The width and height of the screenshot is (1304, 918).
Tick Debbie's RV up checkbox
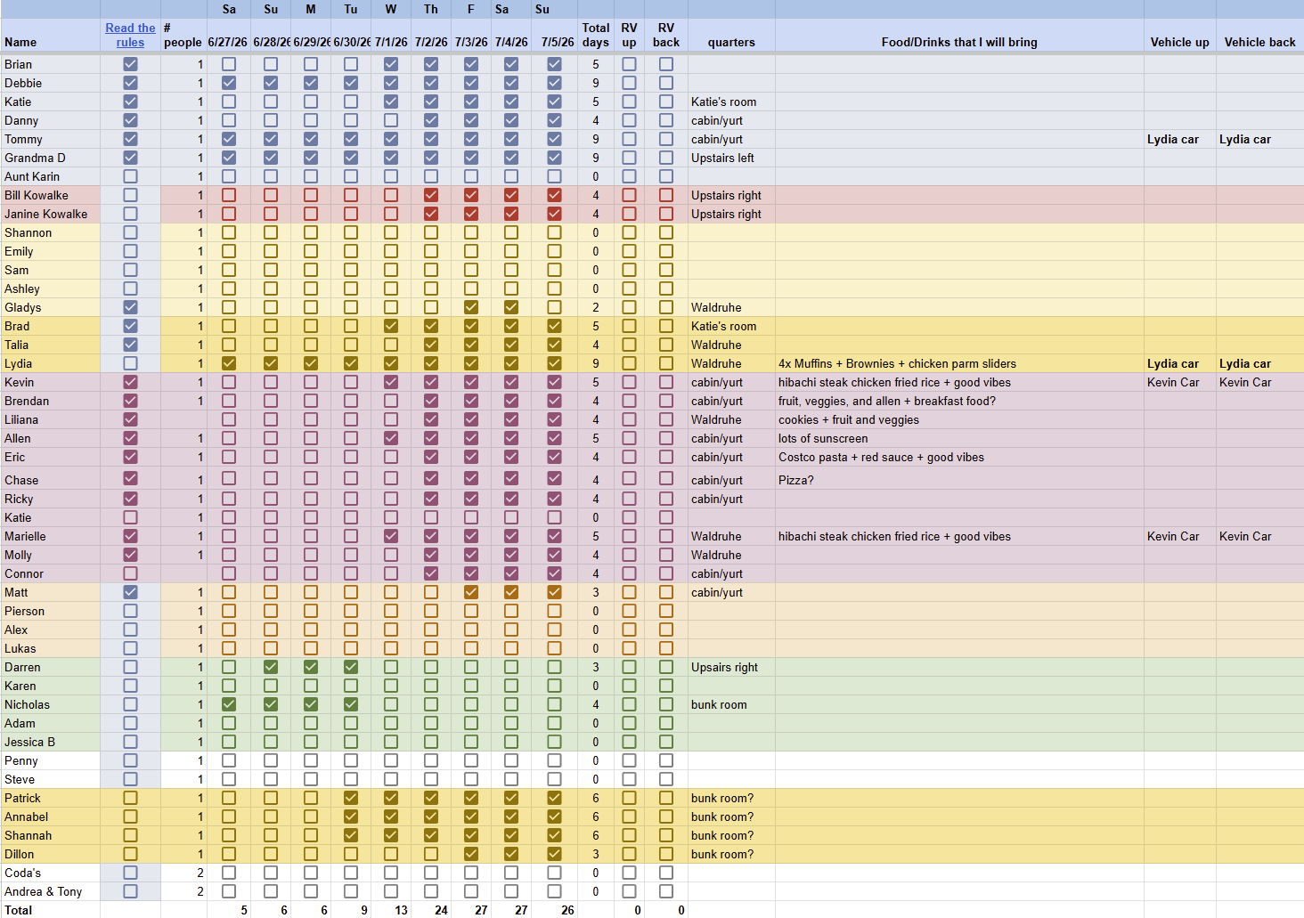630,83
